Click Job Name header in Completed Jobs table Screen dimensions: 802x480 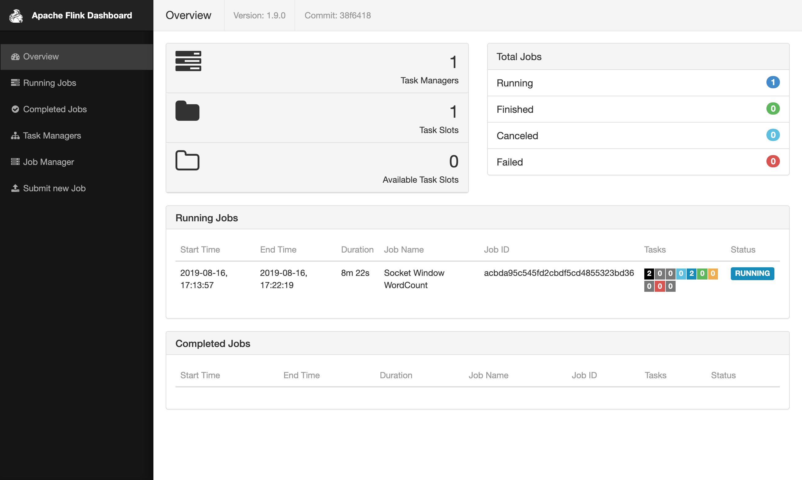(488, 375)
